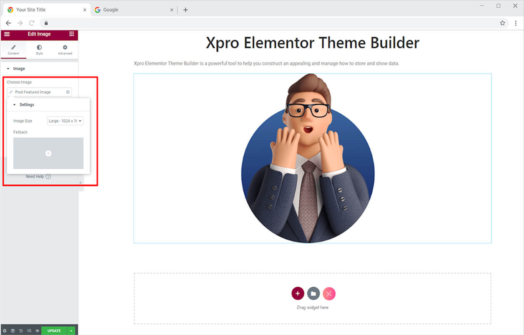The height and width of the screenshot is (335, 524).
Task: Open the Xpro templates pink button
Action: [329, 293]
